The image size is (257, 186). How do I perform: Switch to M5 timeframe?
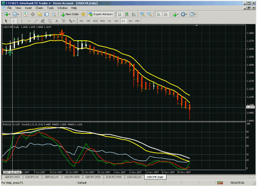(88, 21)
